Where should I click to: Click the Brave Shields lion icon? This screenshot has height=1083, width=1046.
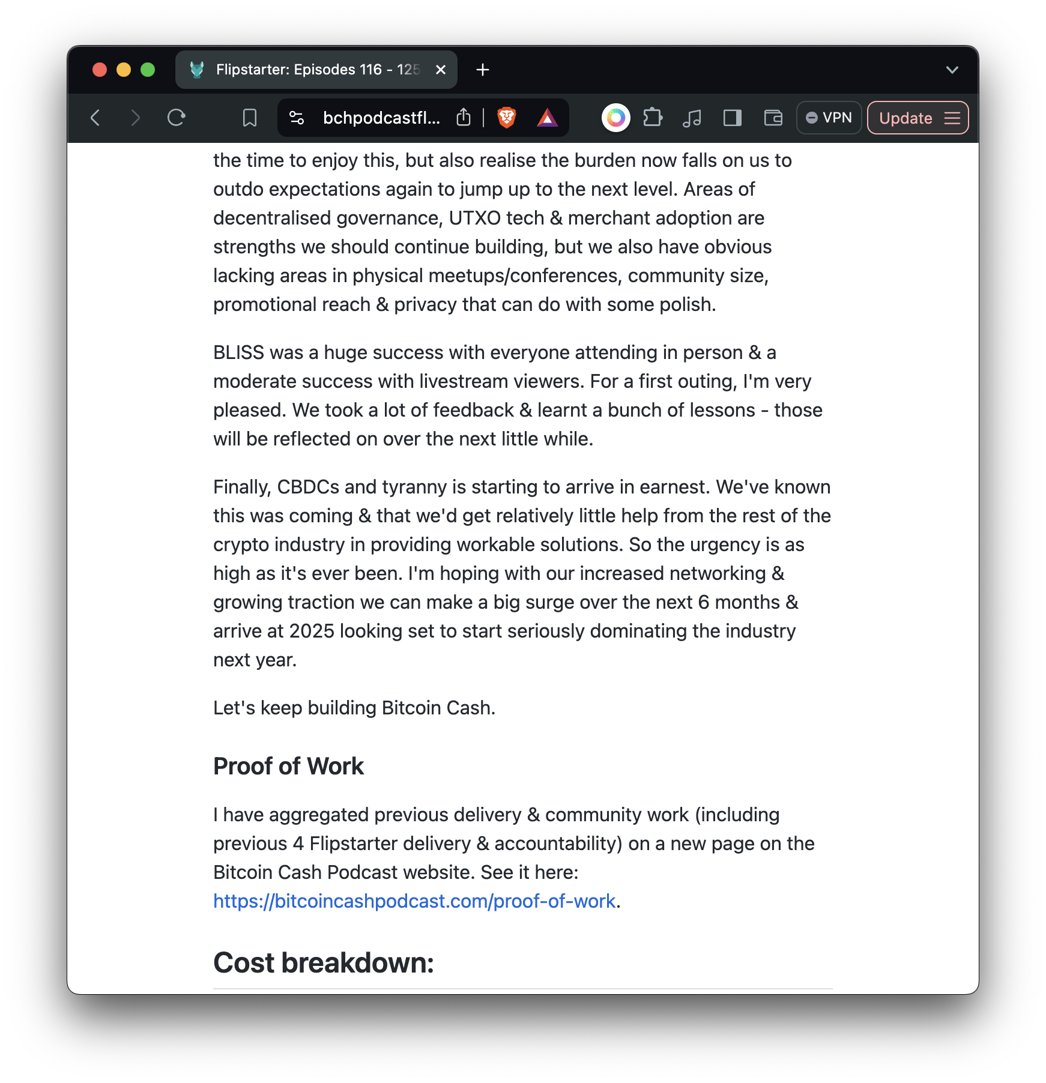point(506,118)
